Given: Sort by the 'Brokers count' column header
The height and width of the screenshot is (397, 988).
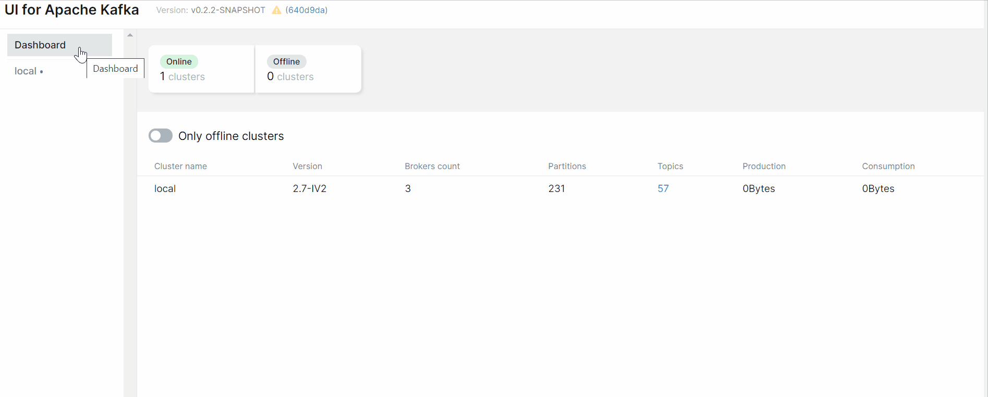Looking at the screenshot, I should click(432, 166).
